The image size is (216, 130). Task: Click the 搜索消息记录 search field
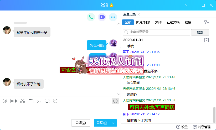point(157,32)
